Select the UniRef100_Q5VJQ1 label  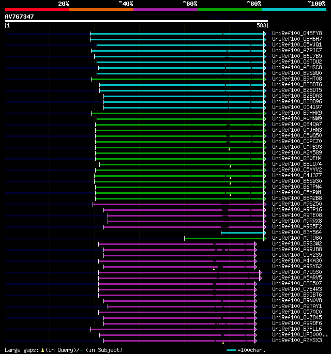click(x=297, y=44)
